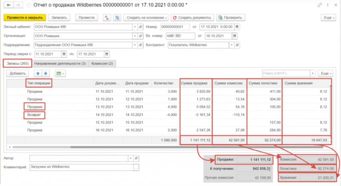The height and width of the screenshot is (186, 341).
Task: Move row up with blue up arrow
Action: (38, 73)
